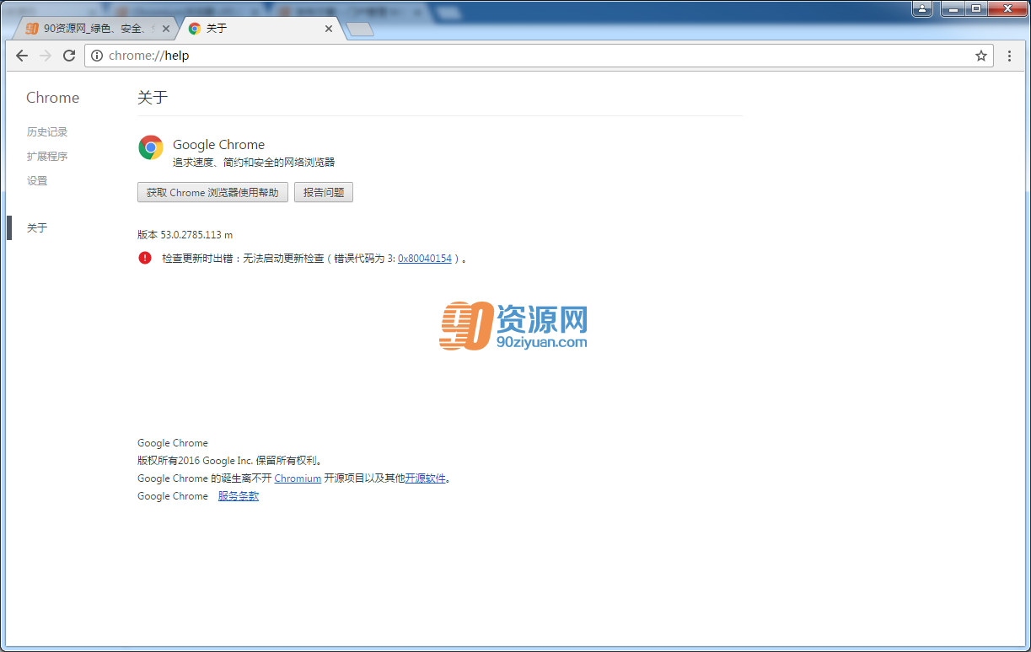Go to 扩展程序 in the sidebar
Image resolution: width=1031 pixels, height=652 pixels.
tap(47, 156)
